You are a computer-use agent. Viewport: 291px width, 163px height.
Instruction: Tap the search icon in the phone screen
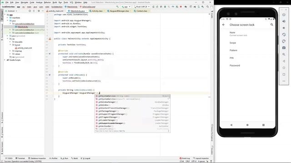pyautogui.click(x=272, y=24)
